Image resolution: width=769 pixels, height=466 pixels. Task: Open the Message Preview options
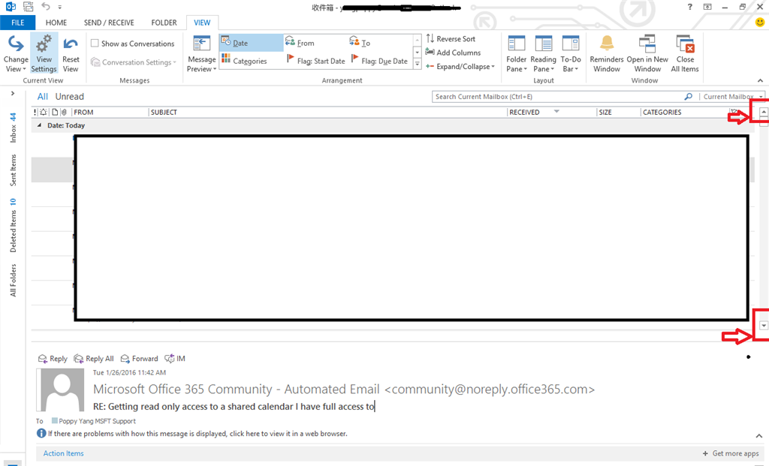[201, 54]
